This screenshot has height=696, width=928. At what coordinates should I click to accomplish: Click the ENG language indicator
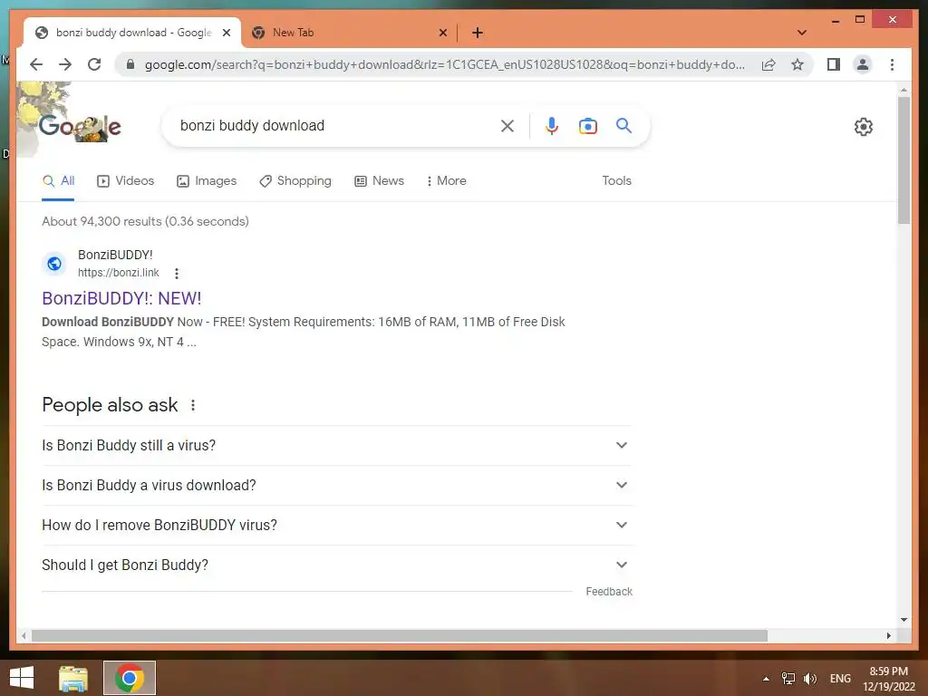coord(840,678)
